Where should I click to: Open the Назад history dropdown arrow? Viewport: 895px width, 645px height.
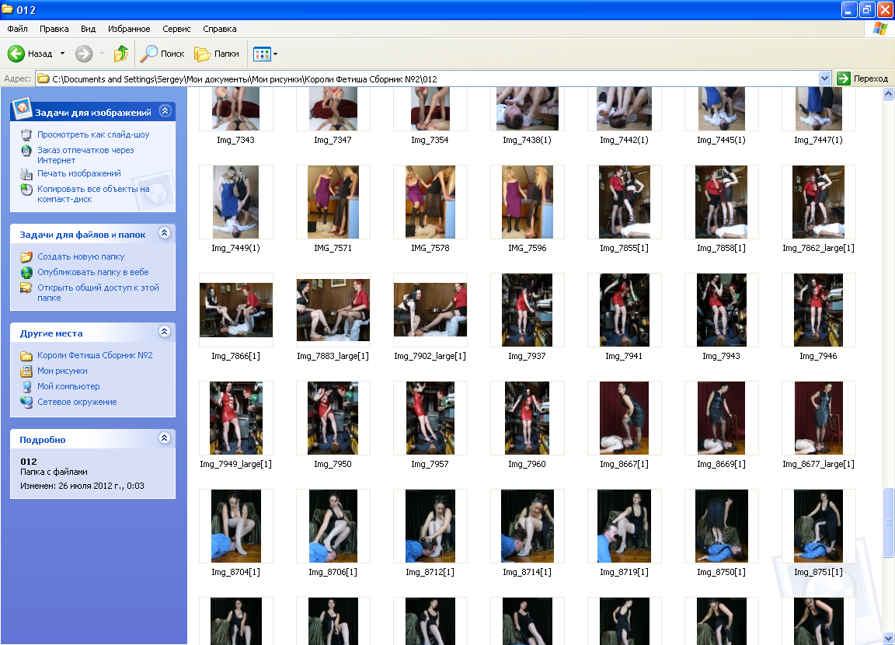[63, 54]
